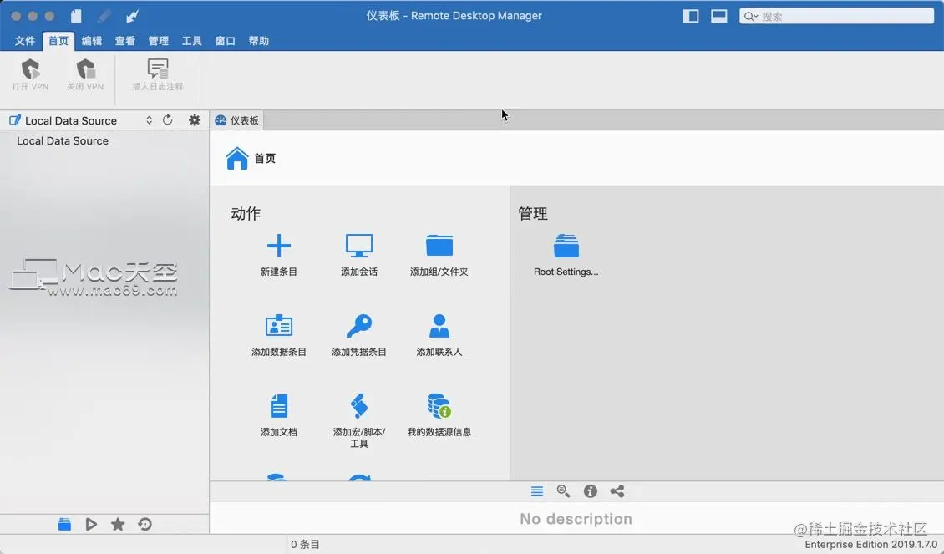Toggle the bottom panel layout icon
Image resolution: width=944 pixels, height=554 pixels.
(718, 16)
